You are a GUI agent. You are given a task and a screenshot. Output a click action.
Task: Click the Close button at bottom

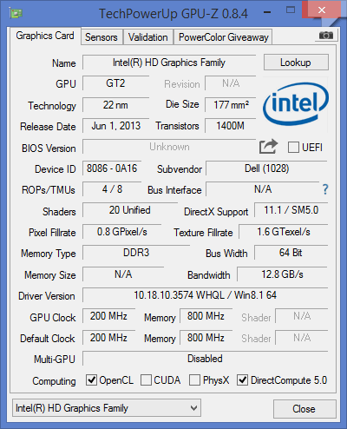[x=304, y=409]
